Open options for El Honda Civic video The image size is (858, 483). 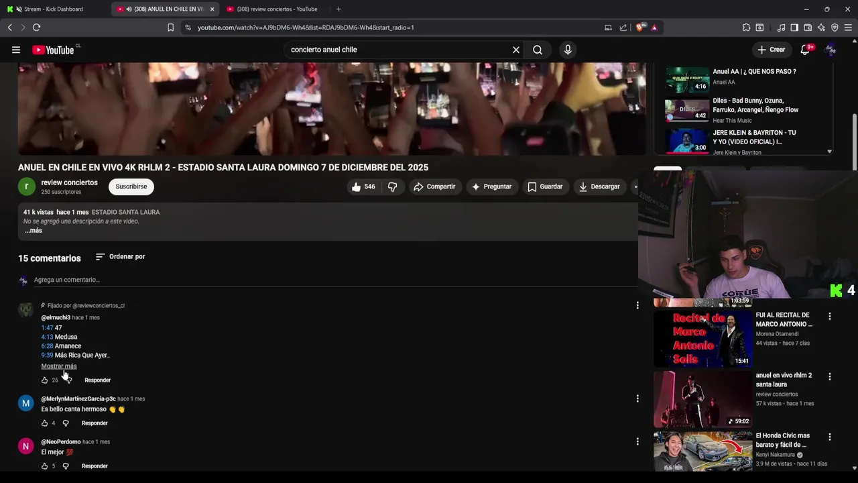830,437
